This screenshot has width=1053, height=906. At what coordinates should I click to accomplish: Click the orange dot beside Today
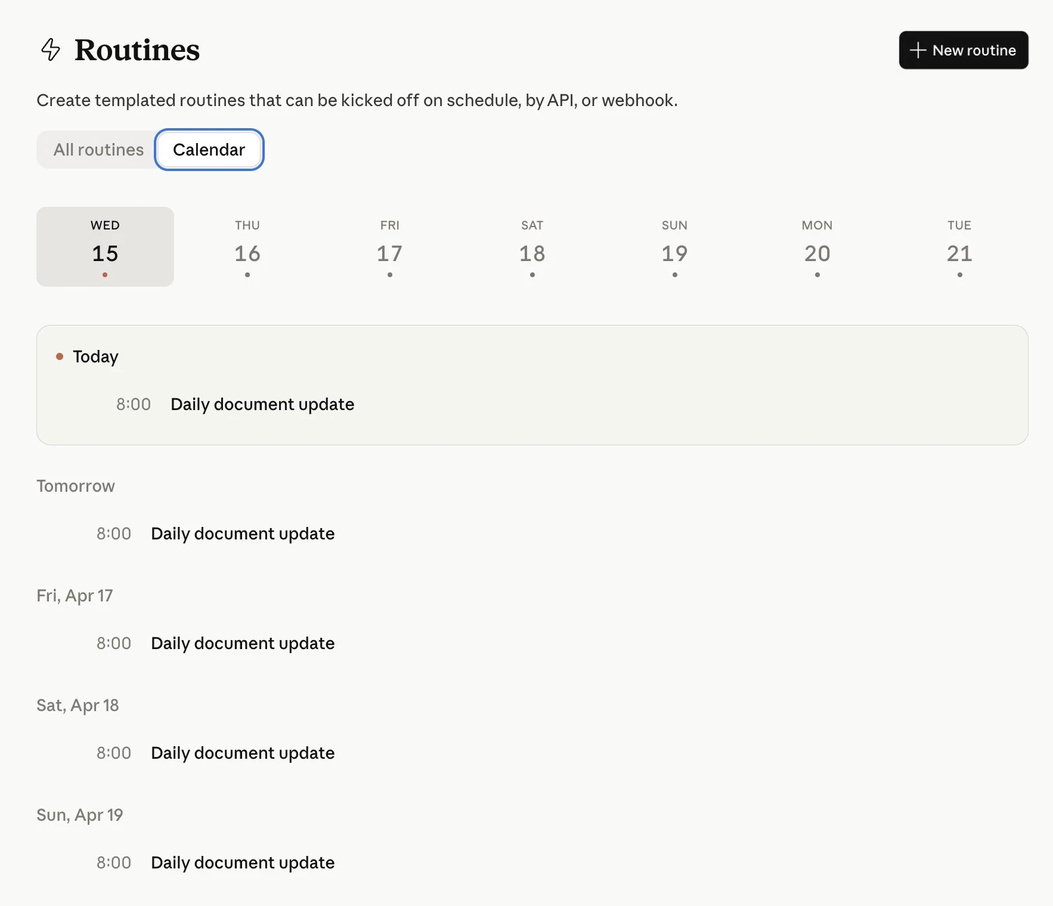pos(60,356)
